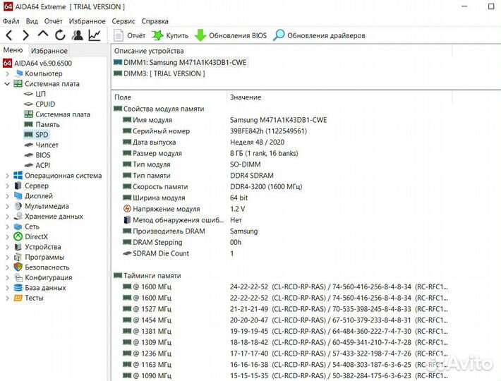Go back with the left arrow

click(x=9, y=35)
